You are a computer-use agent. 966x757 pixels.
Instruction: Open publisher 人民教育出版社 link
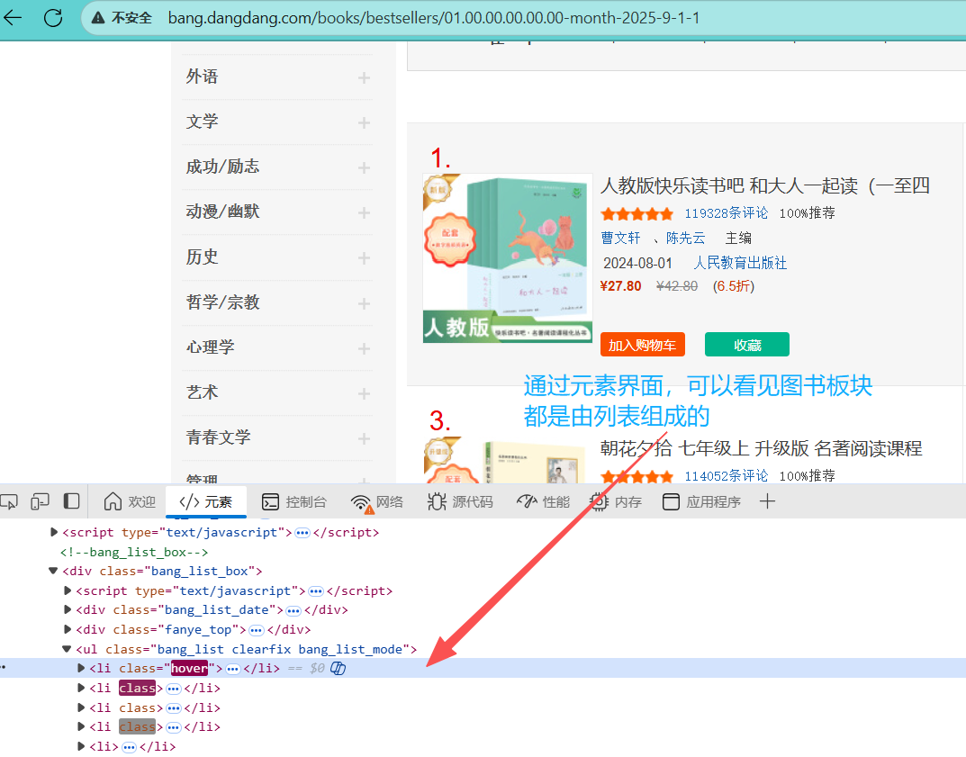coord(740,263)
